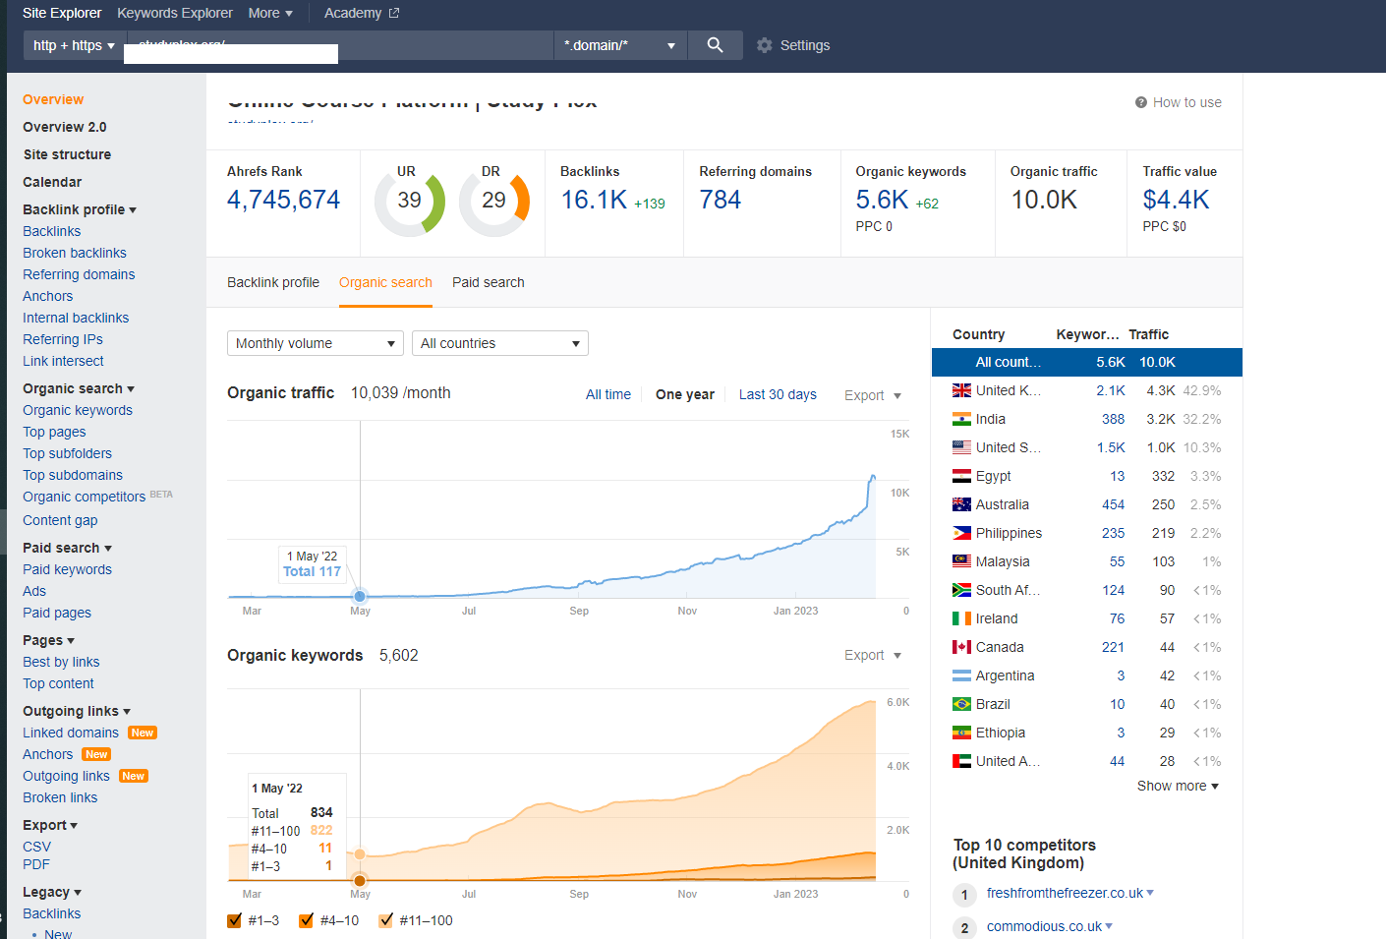Open the Organic traffic Export dropdown
The image size is (1386, 939).
873,395
